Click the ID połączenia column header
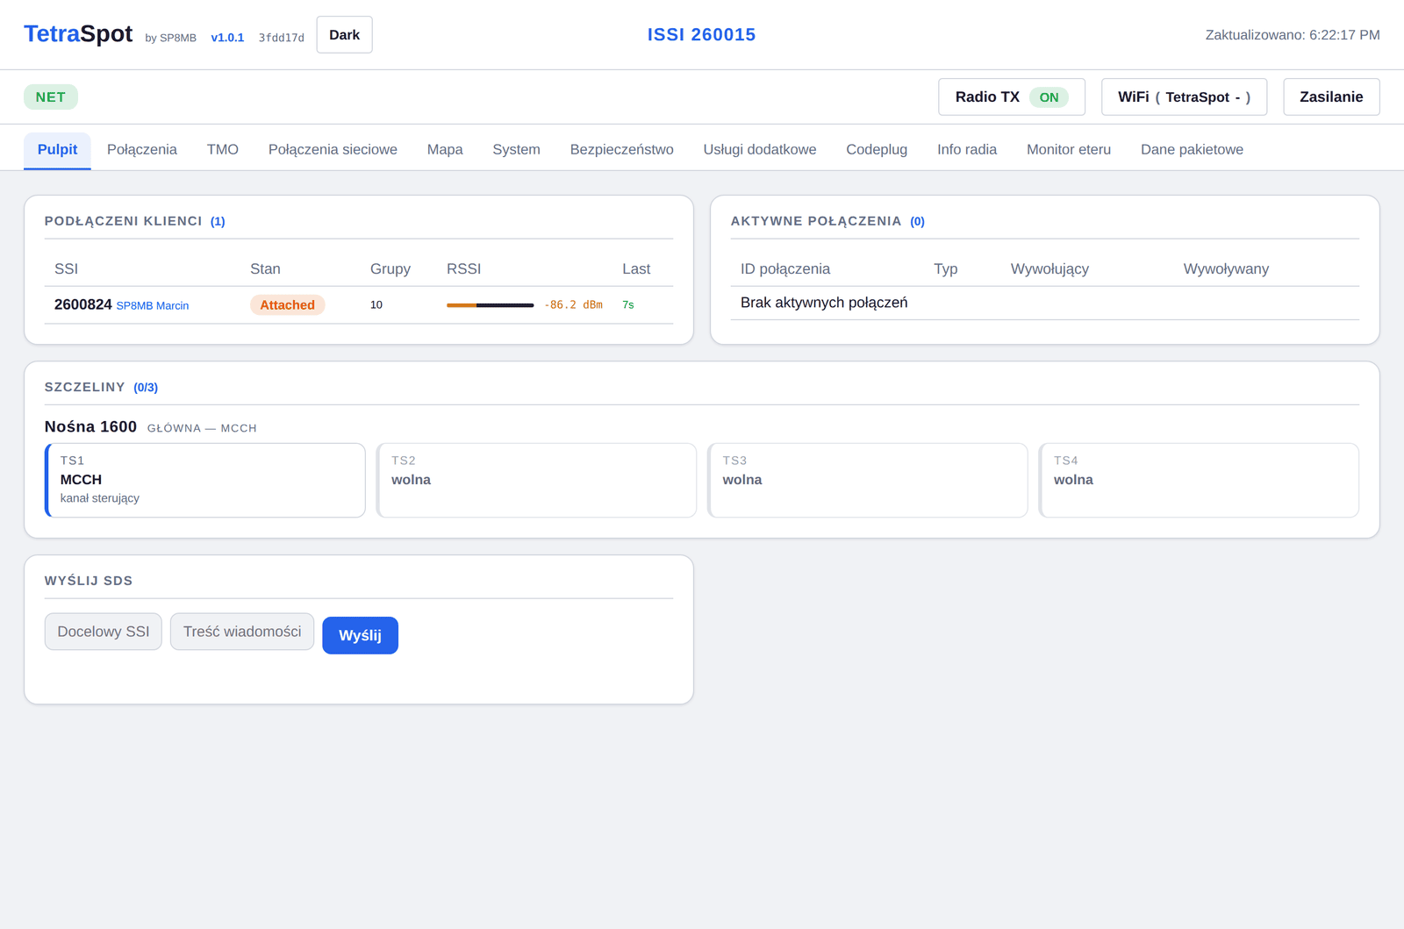This screenshot has height=929, width=1404. [785, 269]
